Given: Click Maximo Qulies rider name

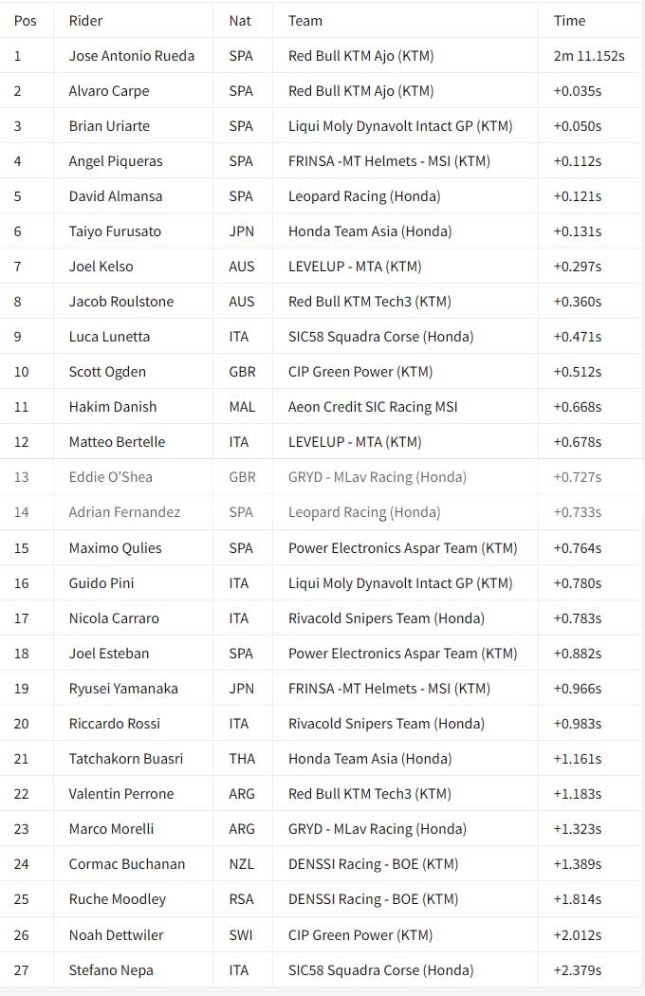Looking at the screenshot, I should coord(115,548).
